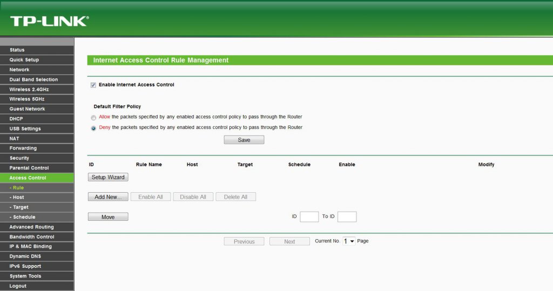
Task: Click the Enable All button
Action: 151,197
